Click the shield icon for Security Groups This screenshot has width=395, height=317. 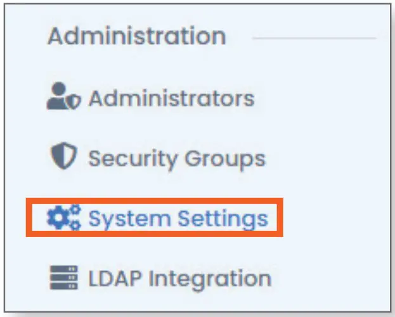point(63,157)
